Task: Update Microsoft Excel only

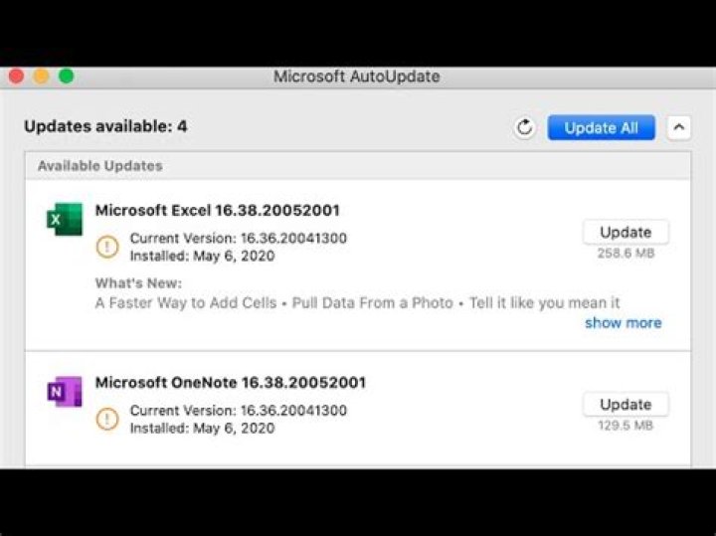Action: click(x=625, y=232)
